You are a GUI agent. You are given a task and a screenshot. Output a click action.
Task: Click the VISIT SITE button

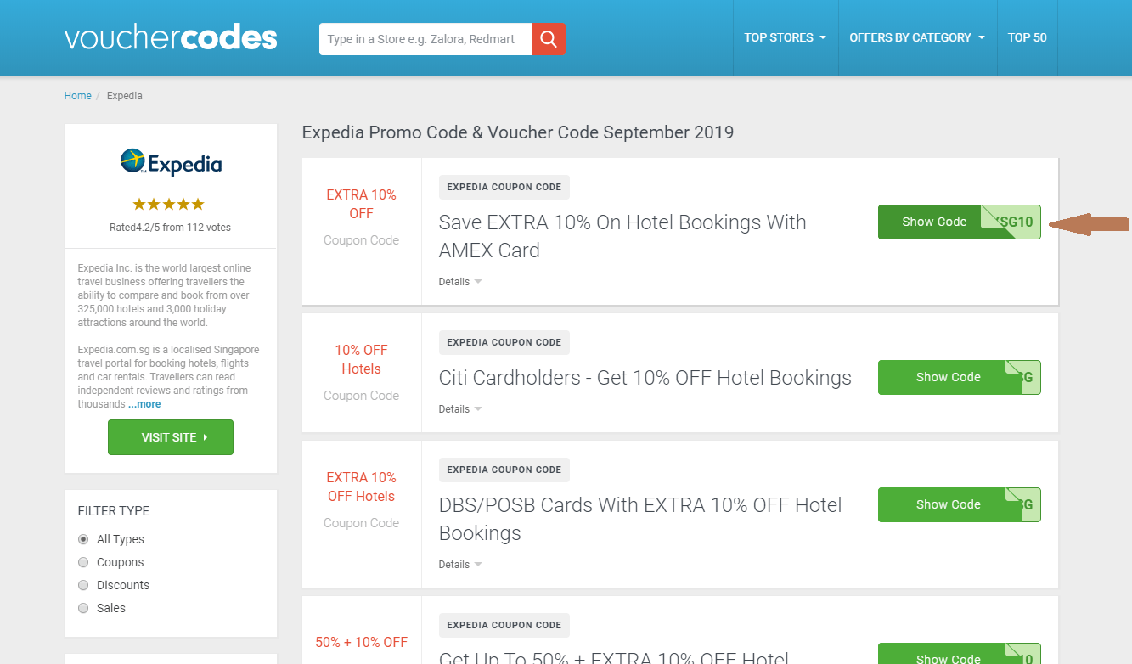(170, 436)
